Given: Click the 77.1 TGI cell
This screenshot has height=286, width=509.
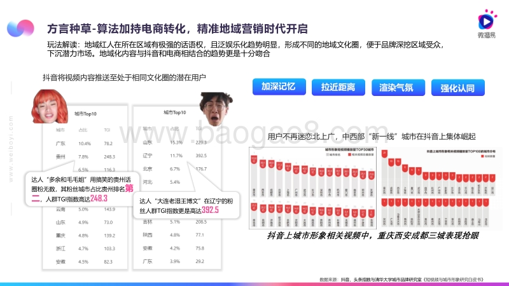Looking at the screenshot, I should (200, 235).
